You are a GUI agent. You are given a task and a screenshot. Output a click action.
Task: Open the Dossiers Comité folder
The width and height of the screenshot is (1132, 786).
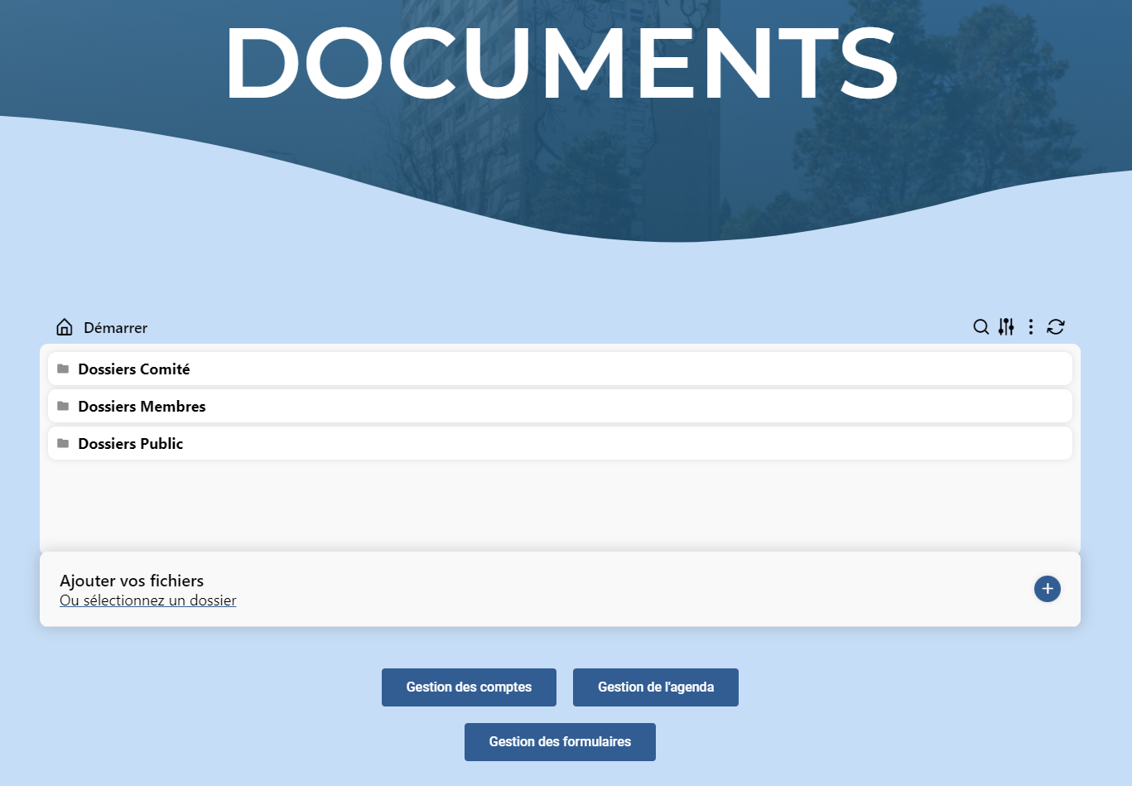(134, 369)
